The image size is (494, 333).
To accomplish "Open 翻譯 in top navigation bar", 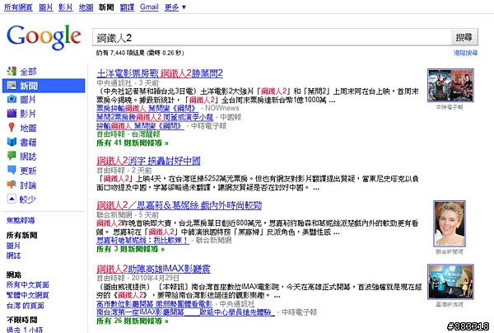I will tap(127, 7).
